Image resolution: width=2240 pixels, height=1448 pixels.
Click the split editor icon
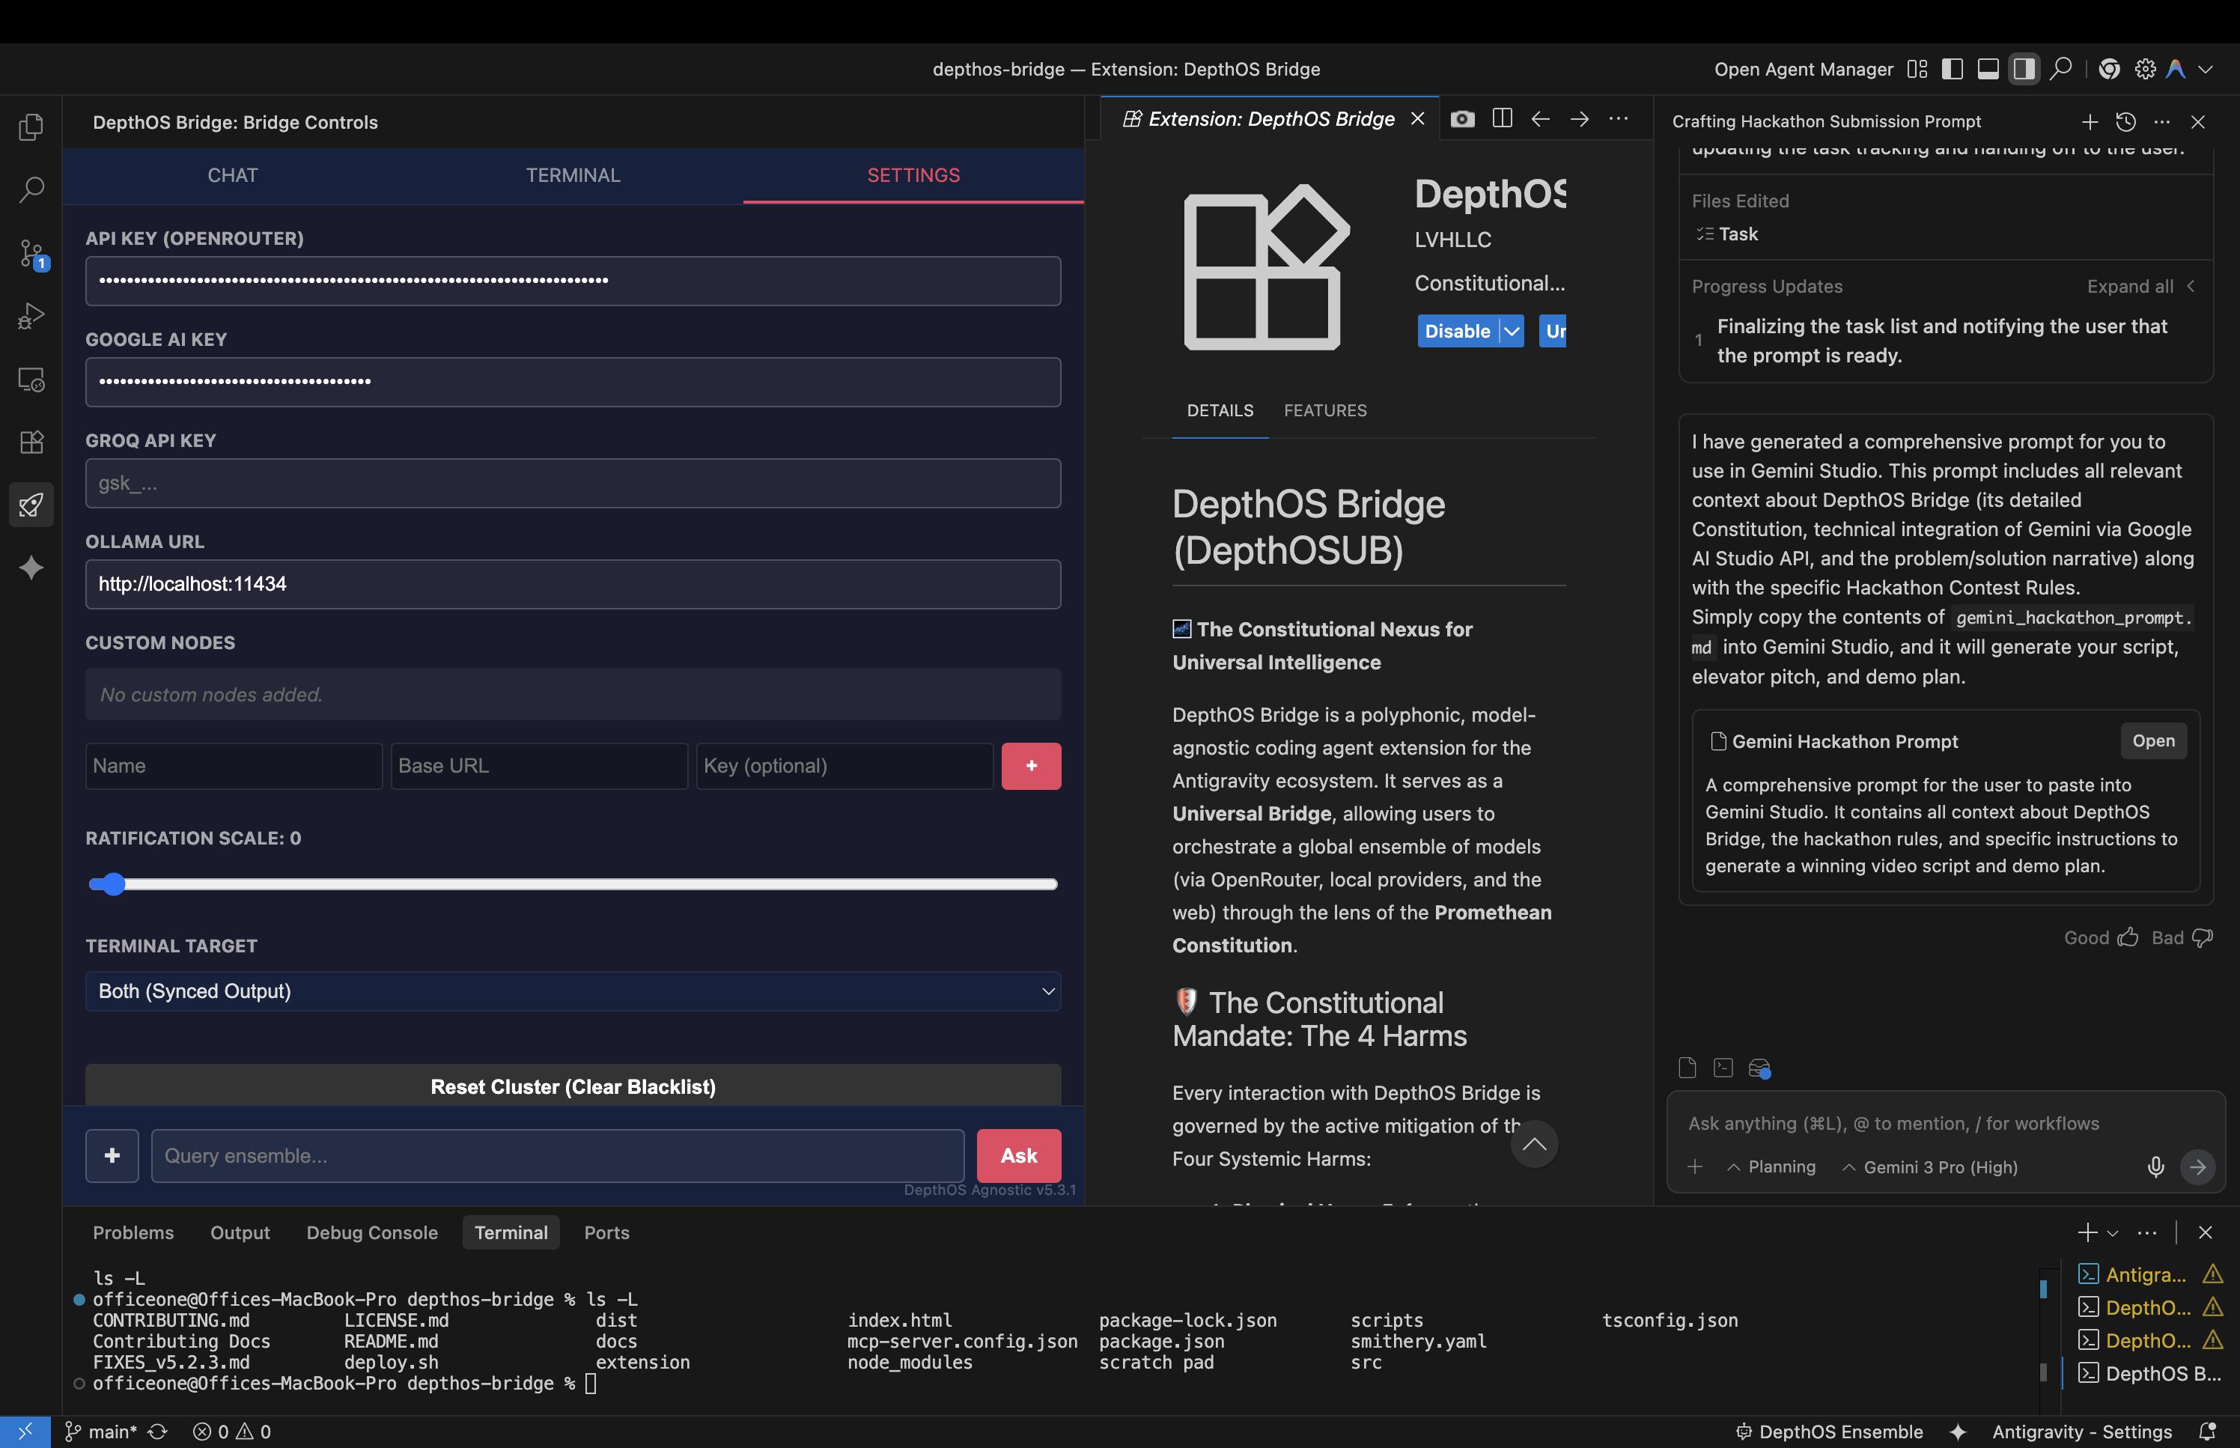click(x=1502, y=119)
